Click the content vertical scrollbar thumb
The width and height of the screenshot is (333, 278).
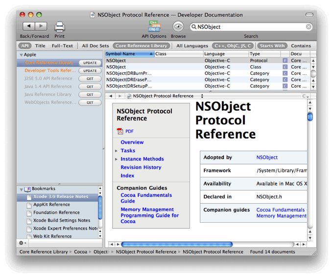point(310,117)
